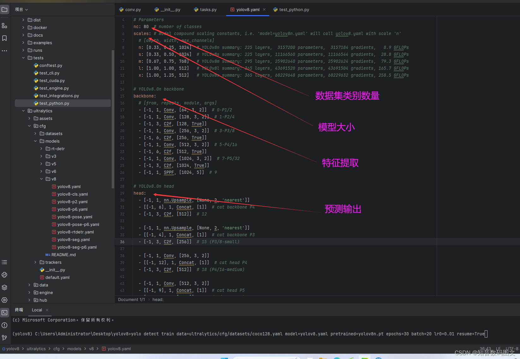Click the project tree vertical scrollbar

113,119
